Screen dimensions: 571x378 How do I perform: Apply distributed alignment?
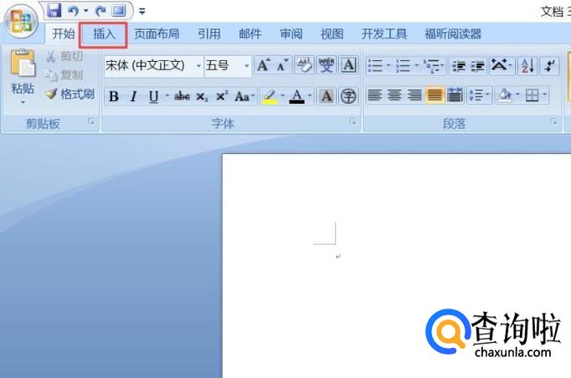[x=455, y=95]
